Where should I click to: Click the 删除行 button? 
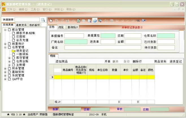tap(137, 61)
